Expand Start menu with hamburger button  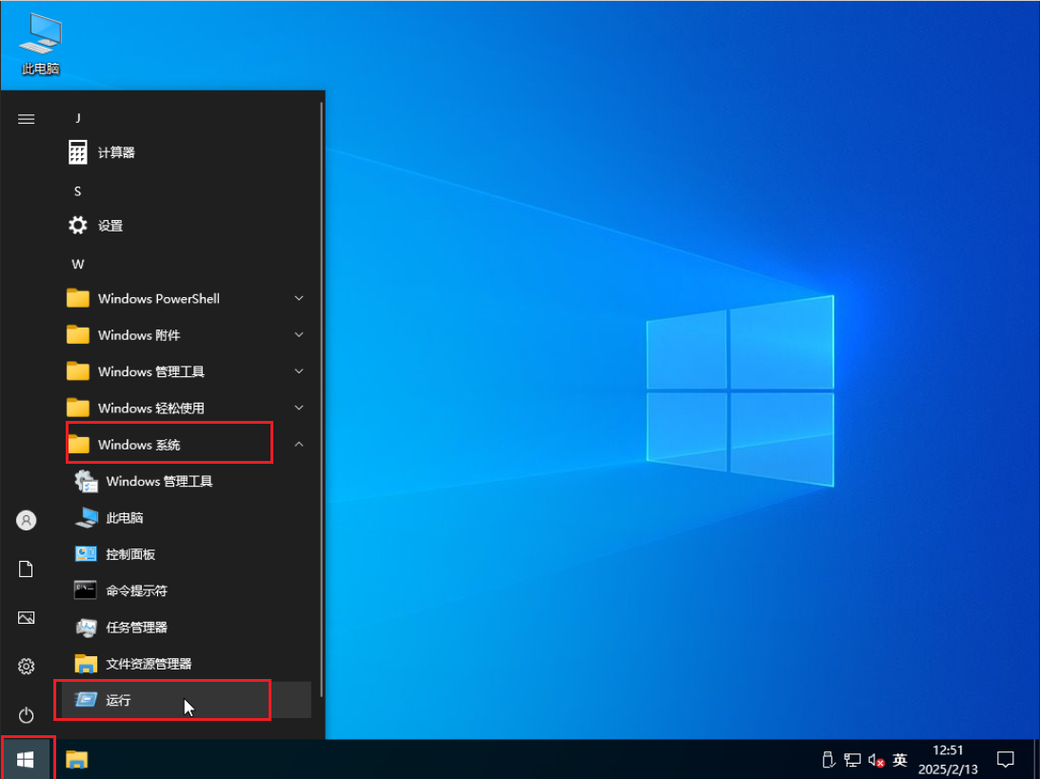pyautogui.click(x=27, y=119)
